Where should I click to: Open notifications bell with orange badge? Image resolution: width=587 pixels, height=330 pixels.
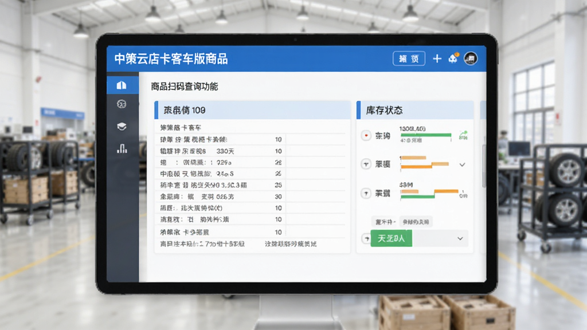coord(453,58)
